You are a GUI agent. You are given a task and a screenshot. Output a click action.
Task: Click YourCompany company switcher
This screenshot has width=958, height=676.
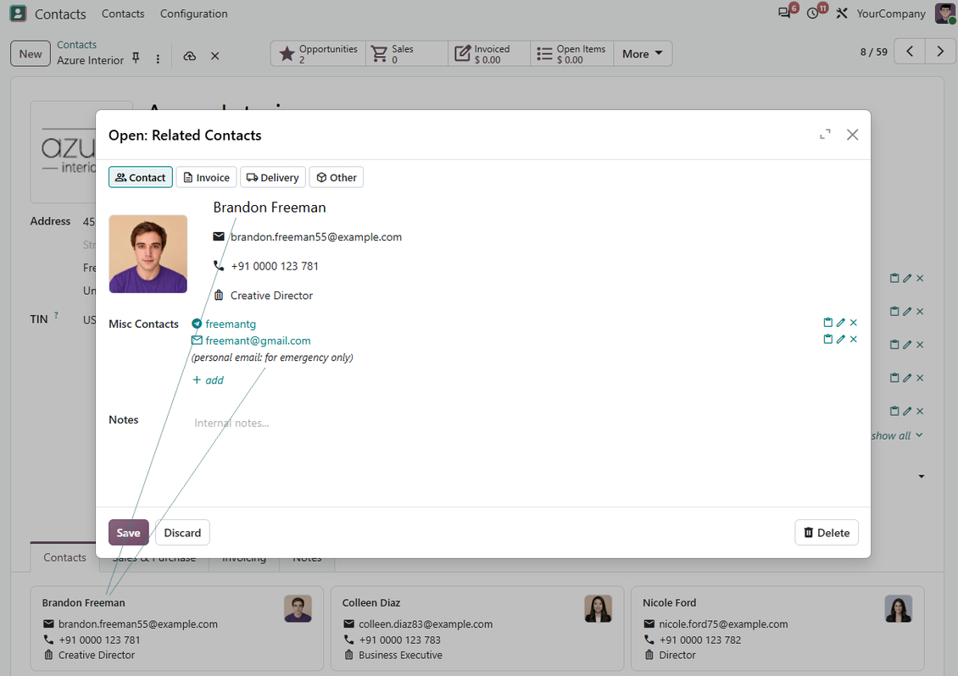891,14
